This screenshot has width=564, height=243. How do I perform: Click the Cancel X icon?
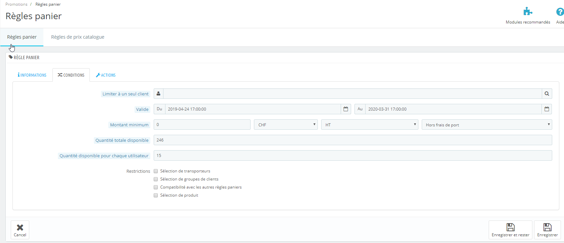[20, 228]
